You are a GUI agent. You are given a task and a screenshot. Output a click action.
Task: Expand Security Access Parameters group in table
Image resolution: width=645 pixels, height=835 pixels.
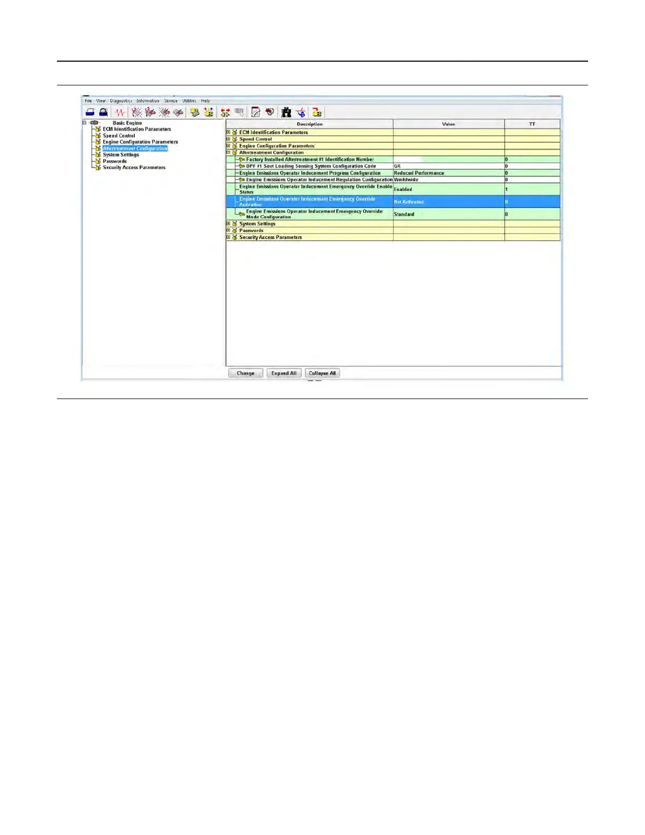[x=228, y=237]
